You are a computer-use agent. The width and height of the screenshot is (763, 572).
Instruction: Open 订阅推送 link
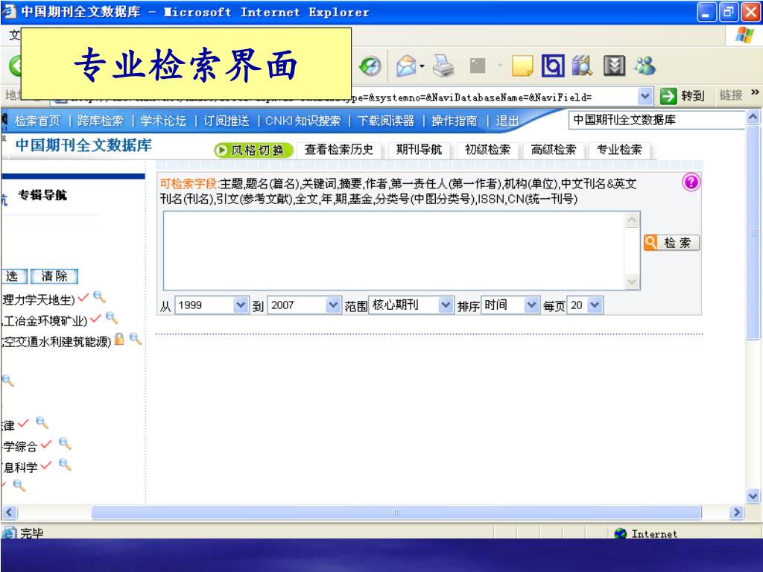[227, 121]
